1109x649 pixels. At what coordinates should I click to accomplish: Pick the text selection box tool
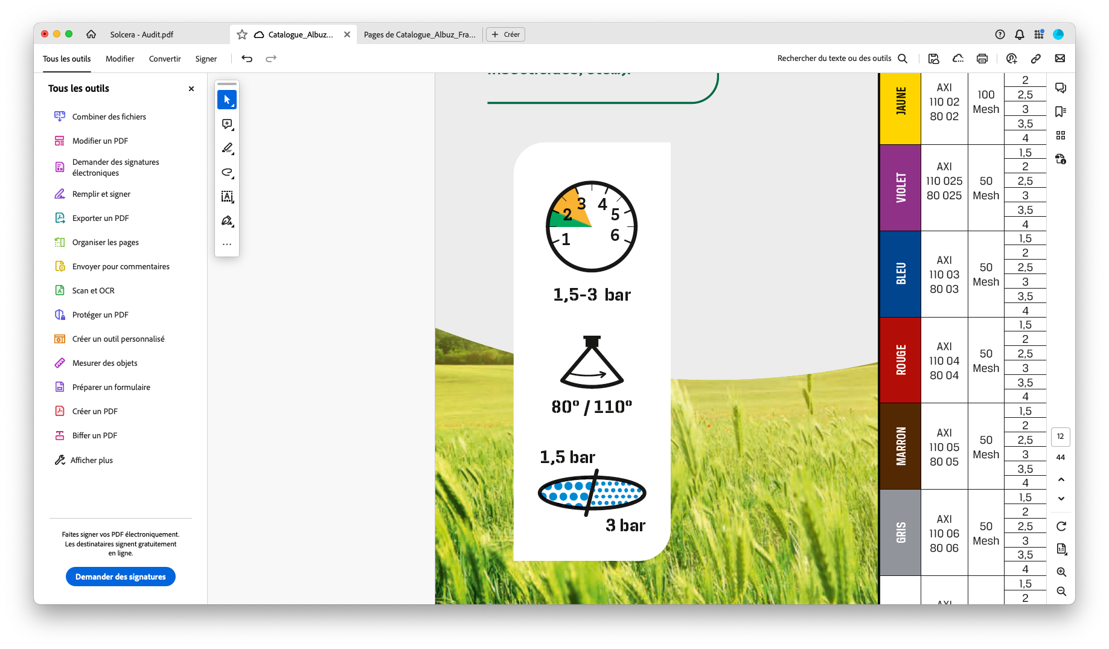pyautogui.click(x=227, y=196)
